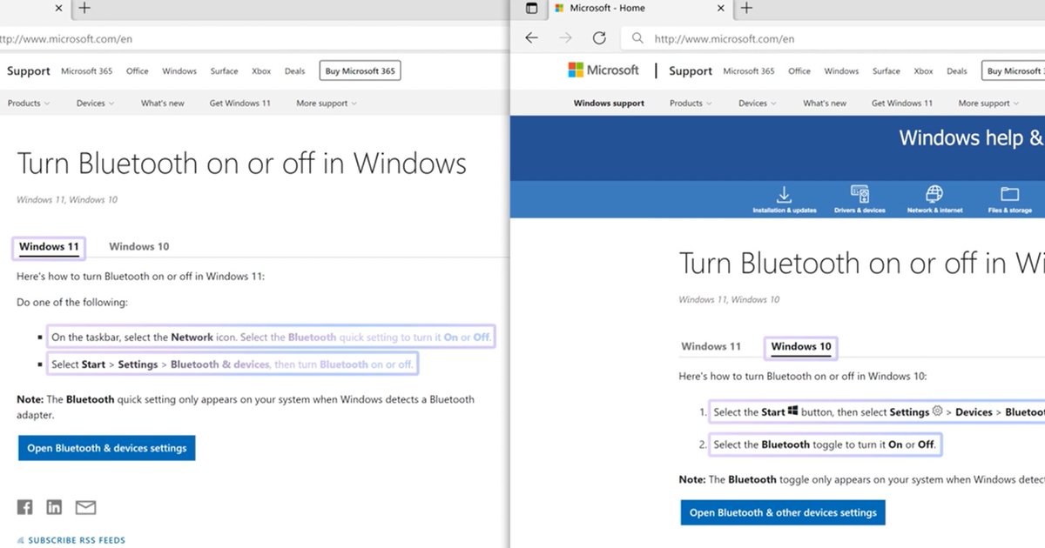Image resolution: width=1045 pixels, height=548 pixels.
Task: Click 'Open Bluetooth & other devices settings' button
Action: click(783, 512)
